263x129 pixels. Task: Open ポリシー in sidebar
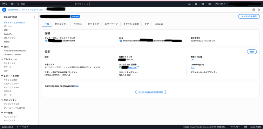pyautogui.click(x=8, y=26)
